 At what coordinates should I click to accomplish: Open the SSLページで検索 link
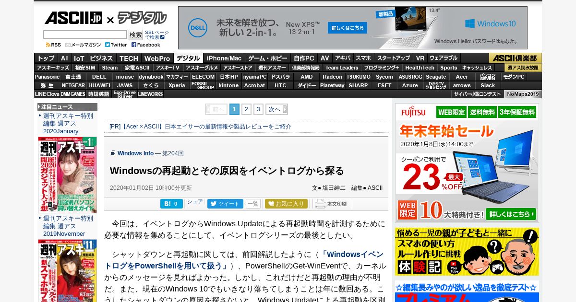[x=156, y=35]
